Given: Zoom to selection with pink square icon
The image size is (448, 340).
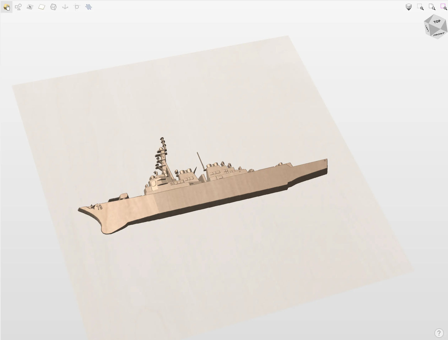Looking at the screenshot, I should [444, 7].
